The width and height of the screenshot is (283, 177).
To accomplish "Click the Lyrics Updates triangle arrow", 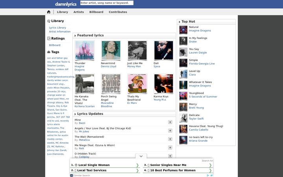I will (x=75, y=114).
